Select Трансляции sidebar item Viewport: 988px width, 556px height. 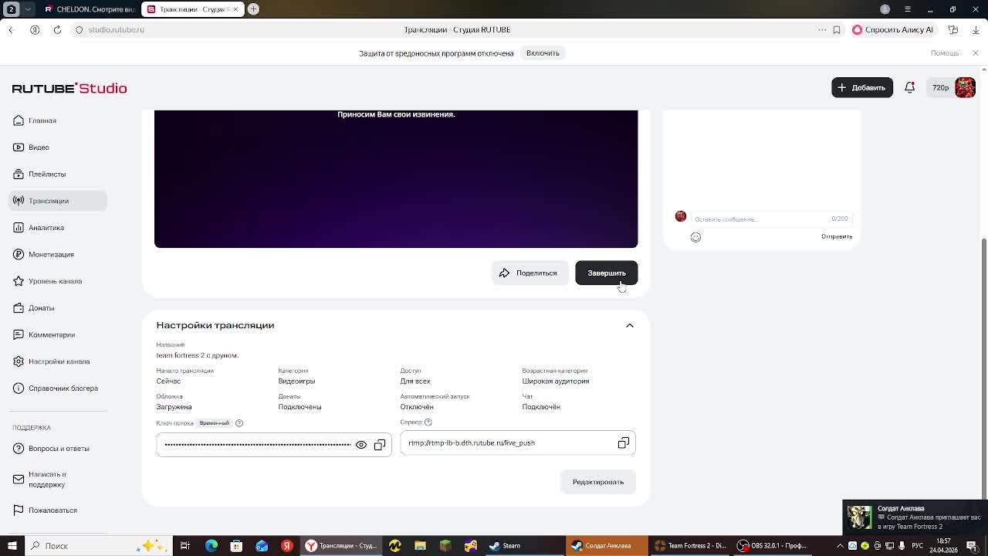coord(58,201)
